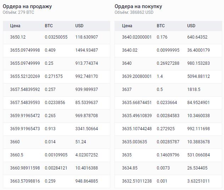Viewport: 224px width, 190px height.
Task: Click the "Ордера на продажу" heading
Action: pyautogui.click(x=27, y=6)
